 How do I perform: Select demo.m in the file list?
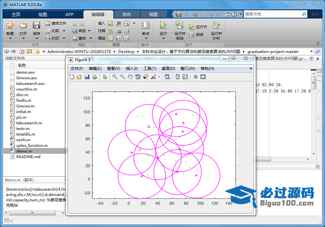pyautogui.click(x=24, y=151)
